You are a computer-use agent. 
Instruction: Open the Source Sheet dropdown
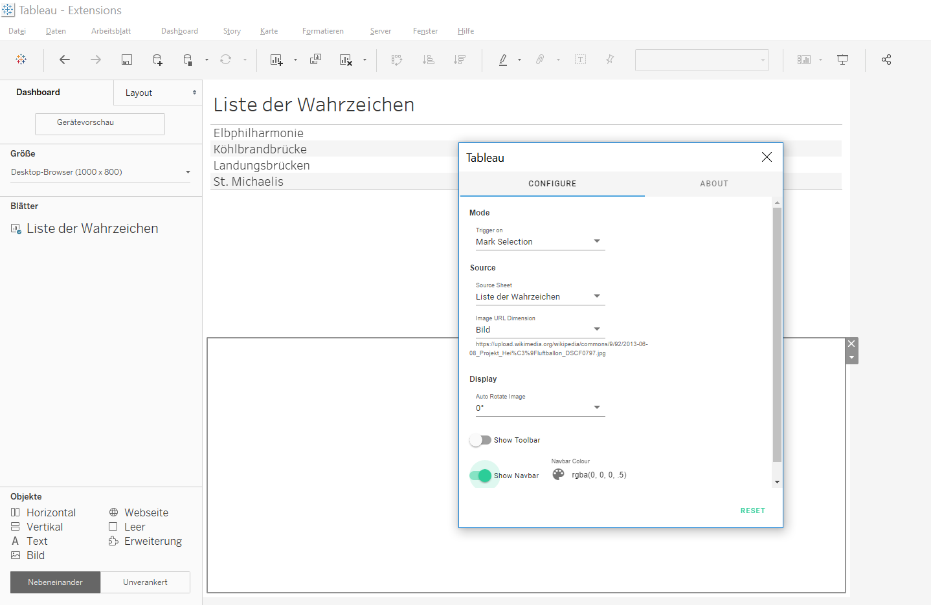(x=540, y=296)
